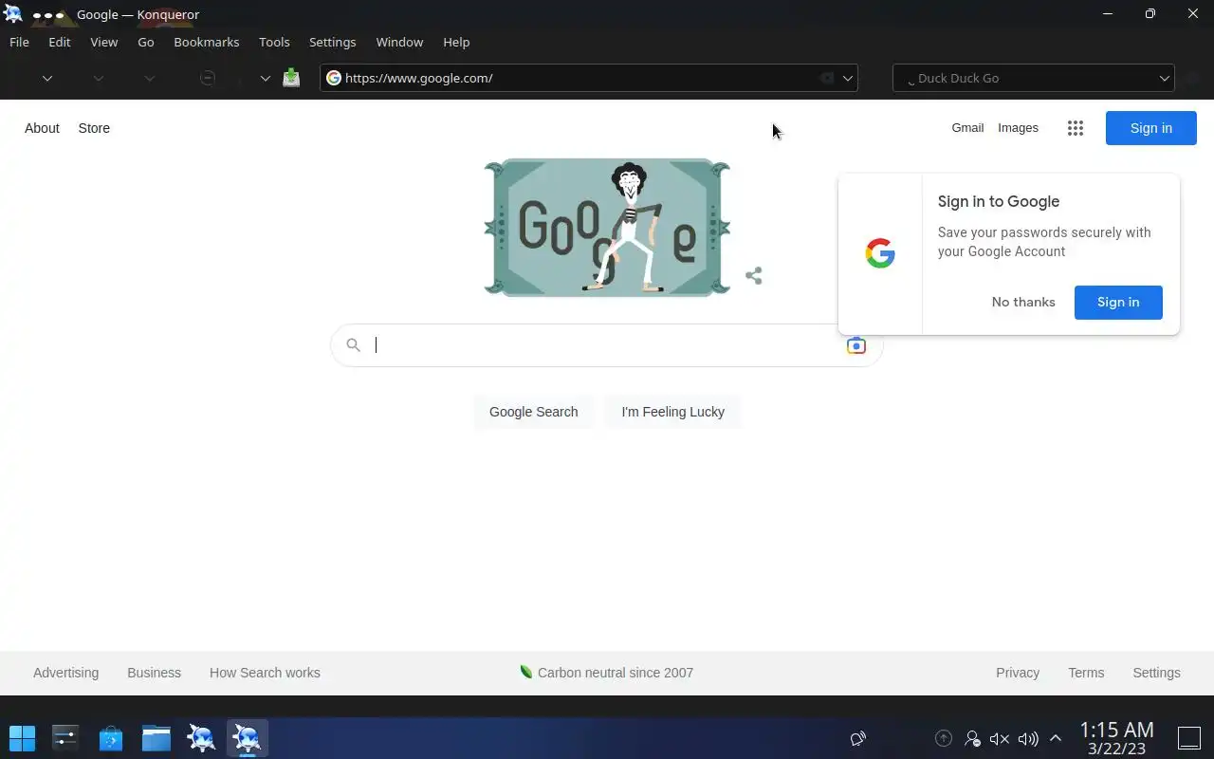The height and width of the screenshot is (759, 1214).
Task: Click the leaf icon next to Carbon neutral
Action: coord(526,672)
